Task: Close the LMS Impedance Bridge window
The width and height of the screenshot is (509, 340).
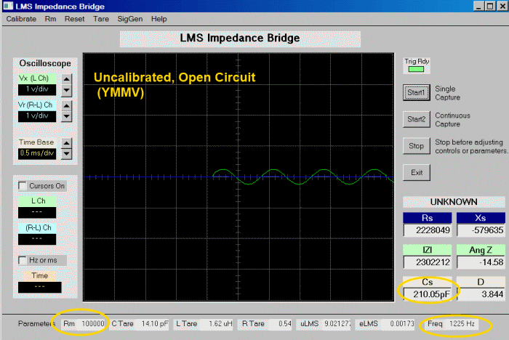Action: coord(502,6)
